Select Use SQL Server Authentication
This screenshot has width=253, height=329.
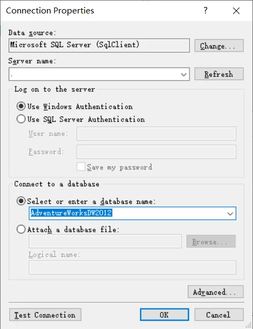(21, 119)
